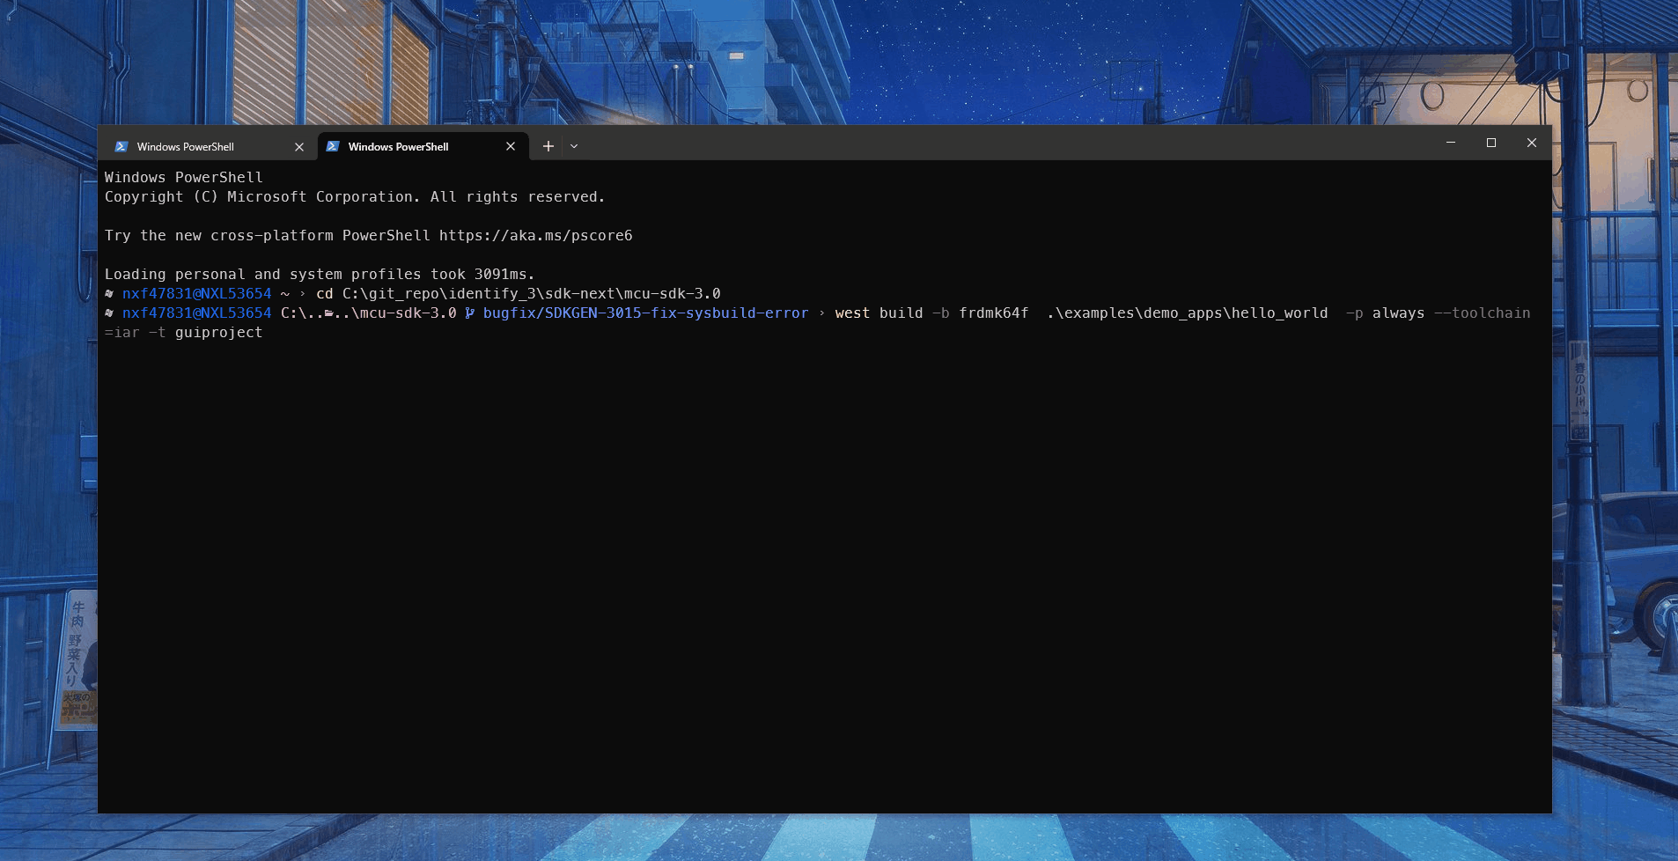
Task: Click the home tilde symbol in the prompt
Action: pos(283,293)
